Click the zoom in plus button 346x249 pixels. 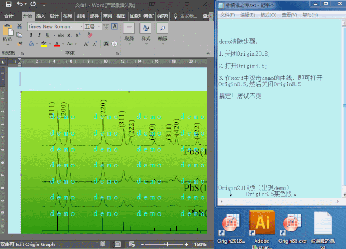187,244
